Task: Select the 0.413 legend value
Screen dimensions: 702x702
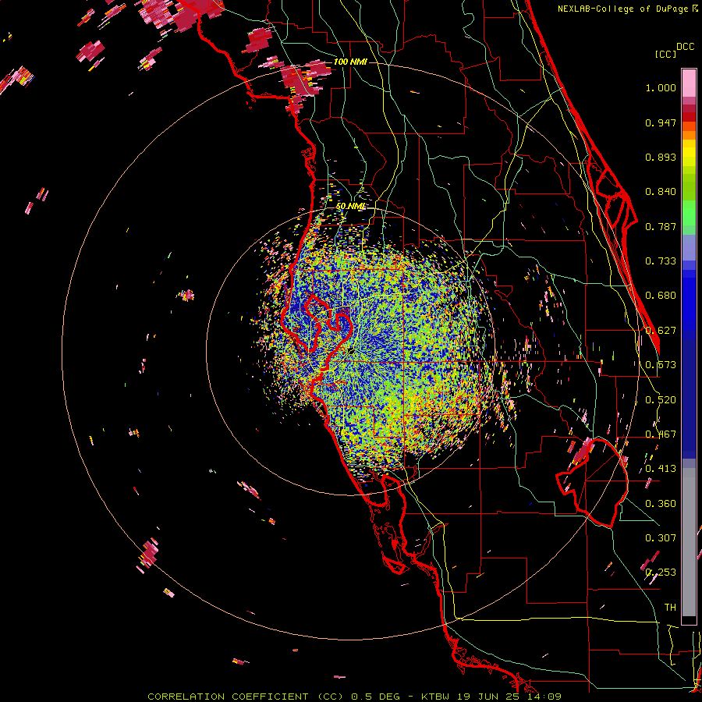Action: tap(661, 469)
